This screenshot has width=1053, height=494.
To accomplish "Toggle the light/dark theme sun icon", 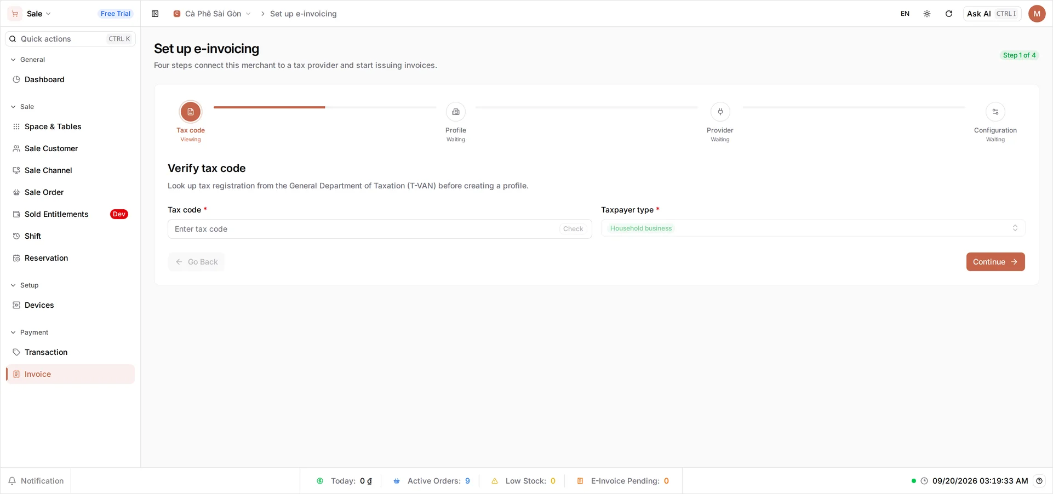I will pyautogui.click(x=927, y=14).
